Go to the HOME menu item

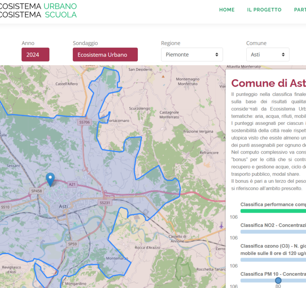[227, 10]
